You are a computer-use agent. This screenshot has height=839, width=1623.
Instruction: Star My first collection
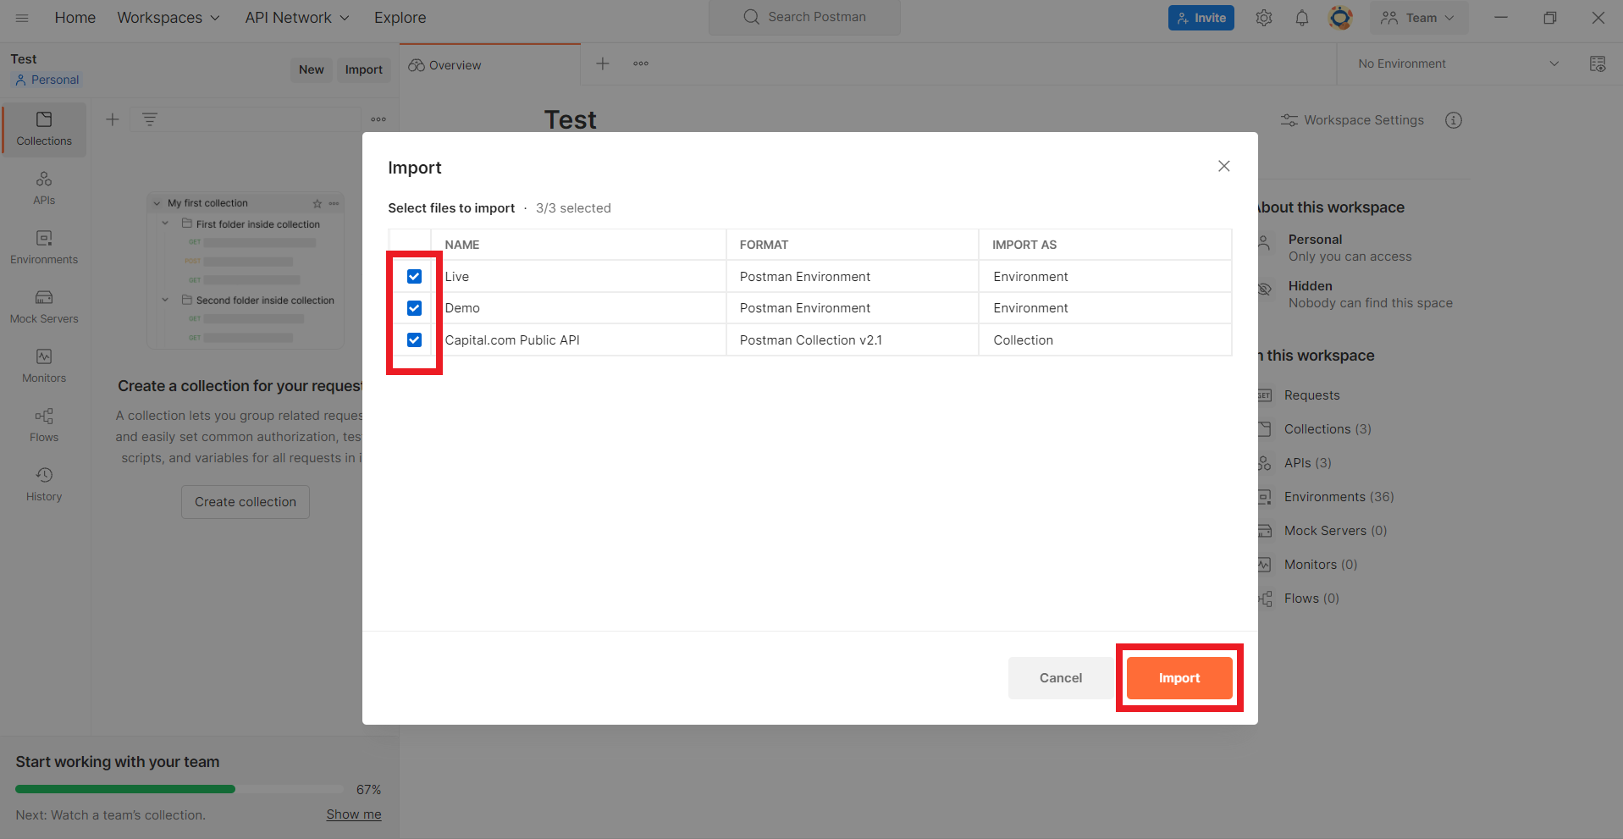coord(317,203)
